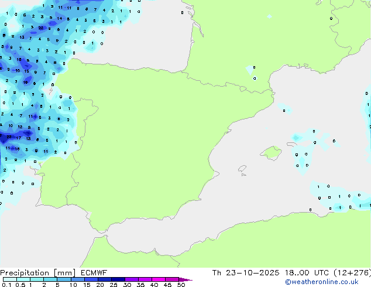371x287 pixels.
Task: Select the 5–10 mm legend color swatch
Action: (x=64, y=279)
